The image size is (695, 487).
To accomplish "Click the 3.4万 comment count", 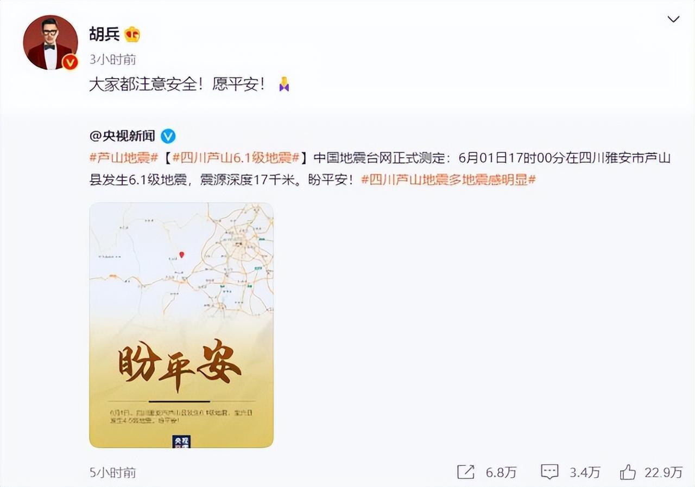I will click(x=585, y=472).
